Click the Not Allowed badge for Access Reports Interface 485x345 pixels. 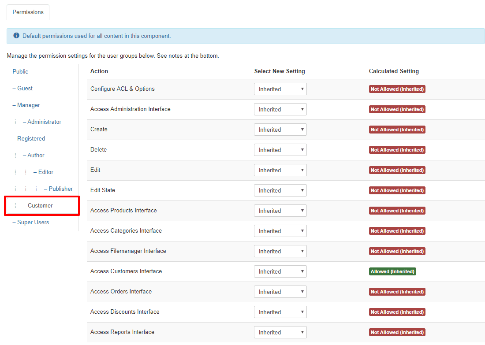(397, 332)
